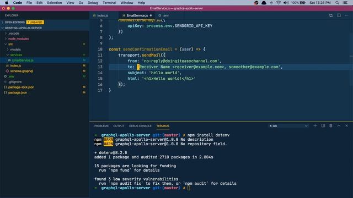Open .gitignore file
353x198 pixels.
15,82
